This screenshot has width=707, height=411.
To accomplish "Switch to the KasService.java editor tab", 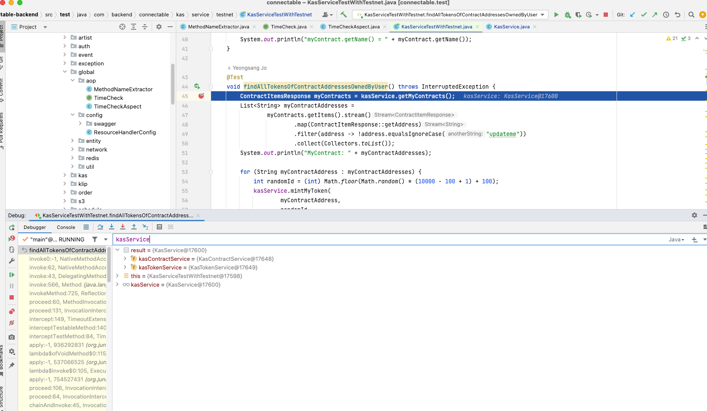I will [x=511, y=27].
